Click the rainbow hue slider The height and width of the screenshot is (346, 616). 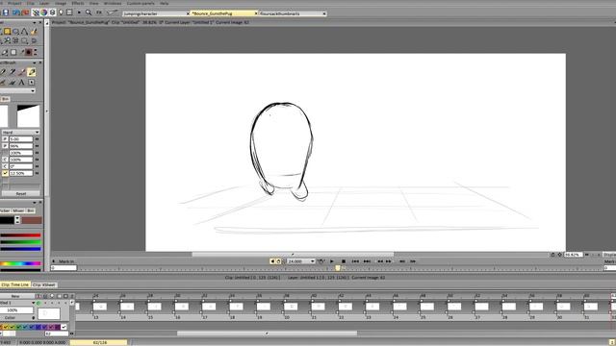20,263
